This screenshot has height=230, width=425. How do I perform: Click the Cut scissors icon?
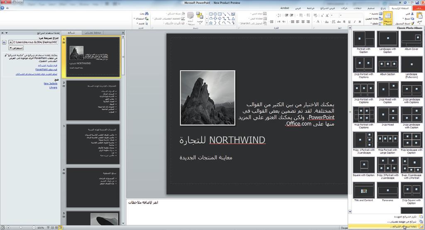pyautogui.click(x=412, y=14)
